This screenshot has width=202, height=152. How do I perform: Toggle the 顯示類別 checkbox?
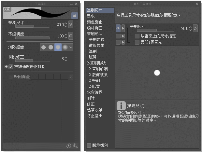pyautogui.click(x=89, y=145)
